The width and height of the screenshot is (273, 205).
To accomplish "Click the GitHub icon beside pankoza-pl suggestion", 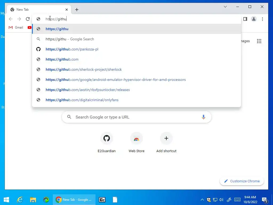I will (38, 49).
